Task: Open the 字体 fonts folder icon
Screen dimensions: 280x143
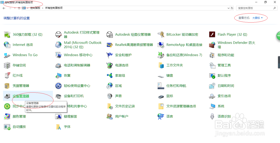Action: 58,127
